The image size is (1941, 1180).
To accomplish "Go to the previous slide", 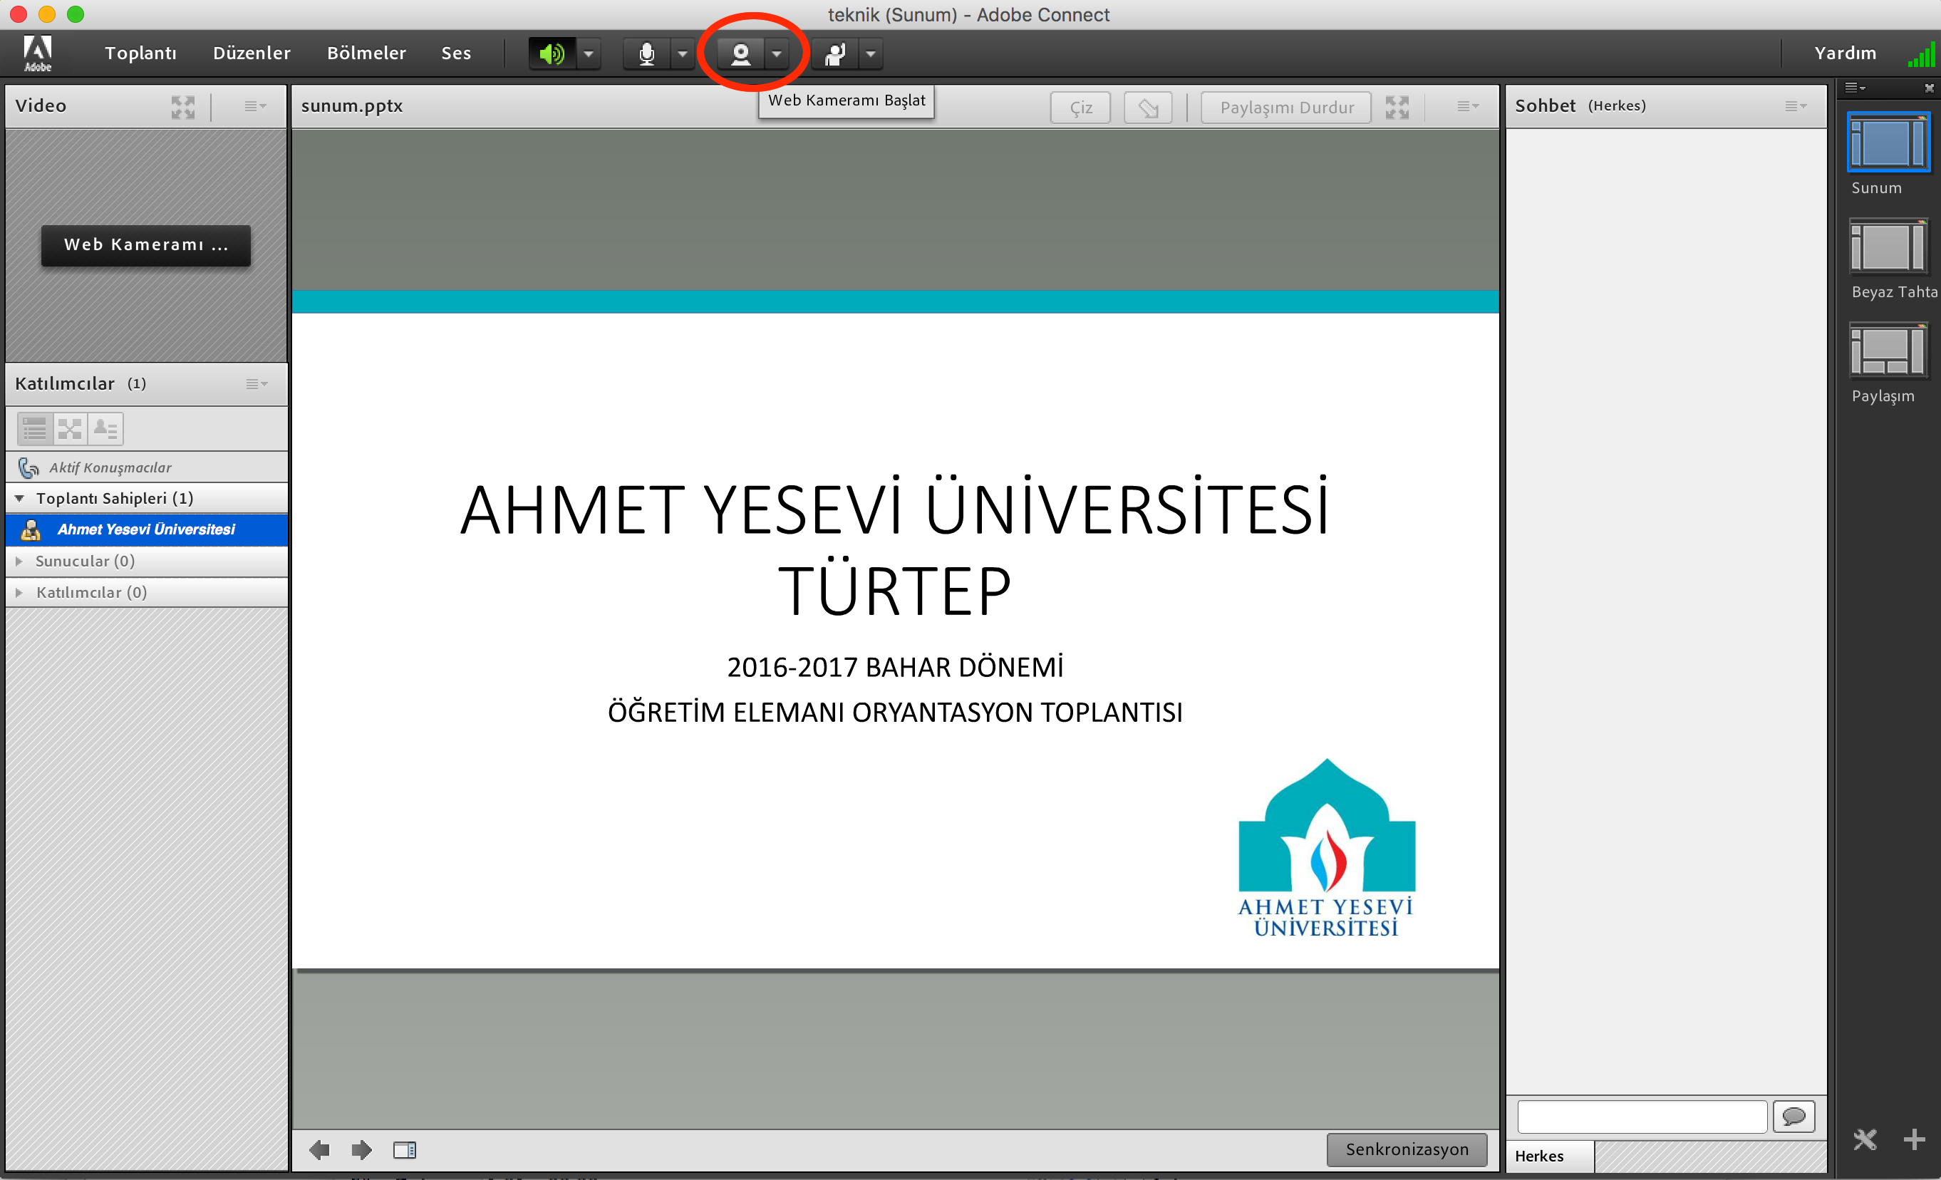I will [320, 1150].
